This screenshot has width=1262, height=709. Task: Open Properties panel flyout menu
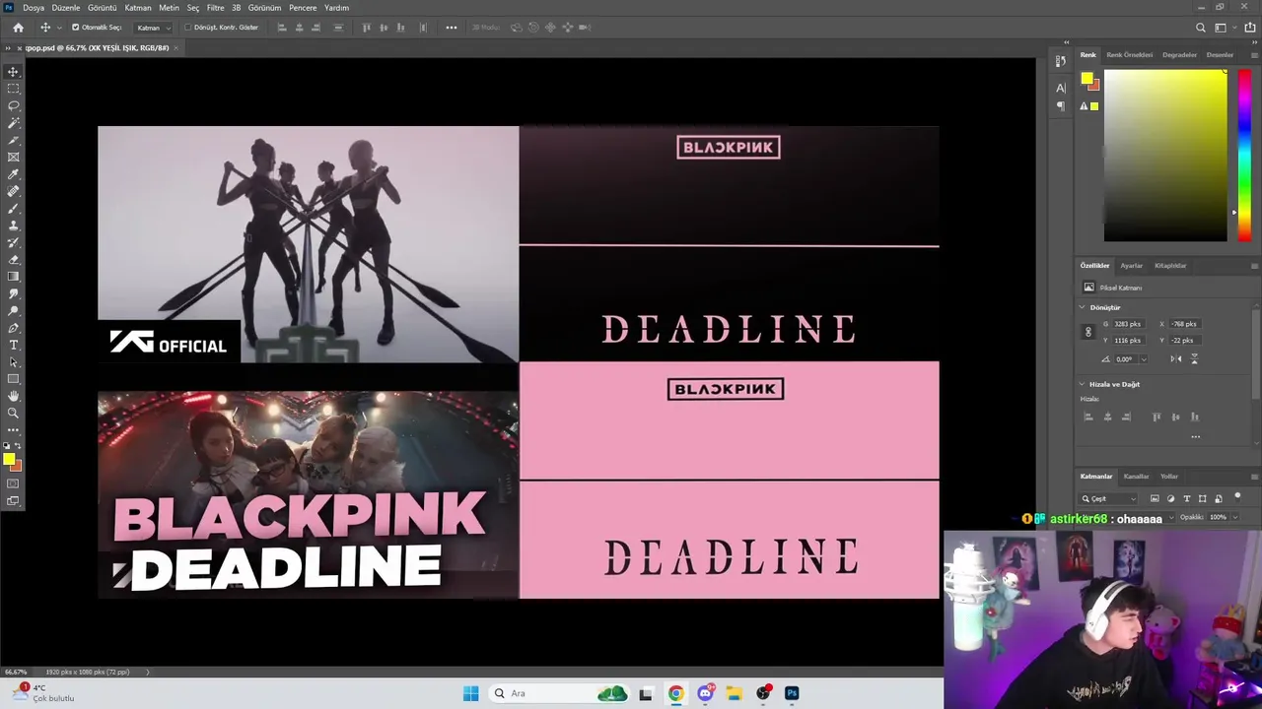tap(1254, 266)
